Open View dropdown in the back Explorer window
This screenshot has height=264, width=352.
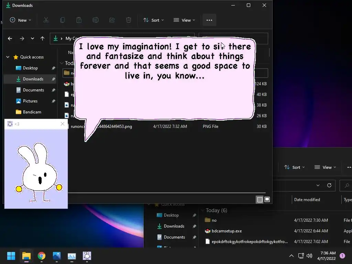click(325, 167)
